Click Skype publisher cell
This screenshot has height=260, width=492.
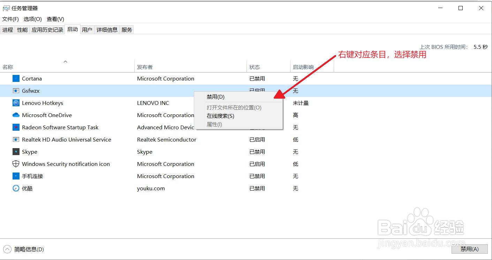click(x=145, y=152)
